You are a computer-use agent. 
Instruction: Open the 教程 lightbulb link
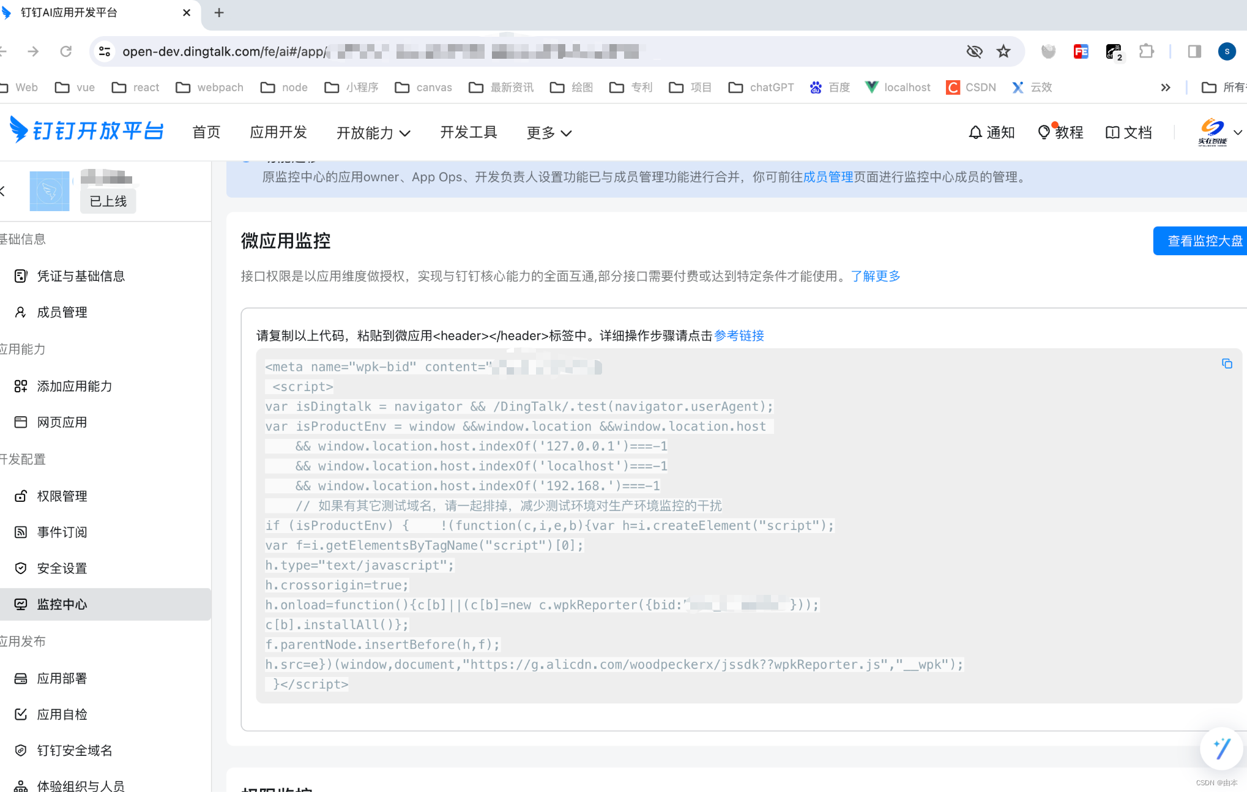pos(1060,132)
